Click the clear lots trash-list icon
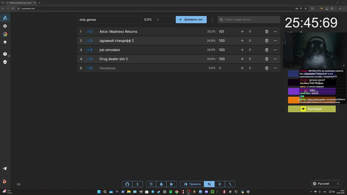This screenshot has width=347, height=195. point(172,184)
